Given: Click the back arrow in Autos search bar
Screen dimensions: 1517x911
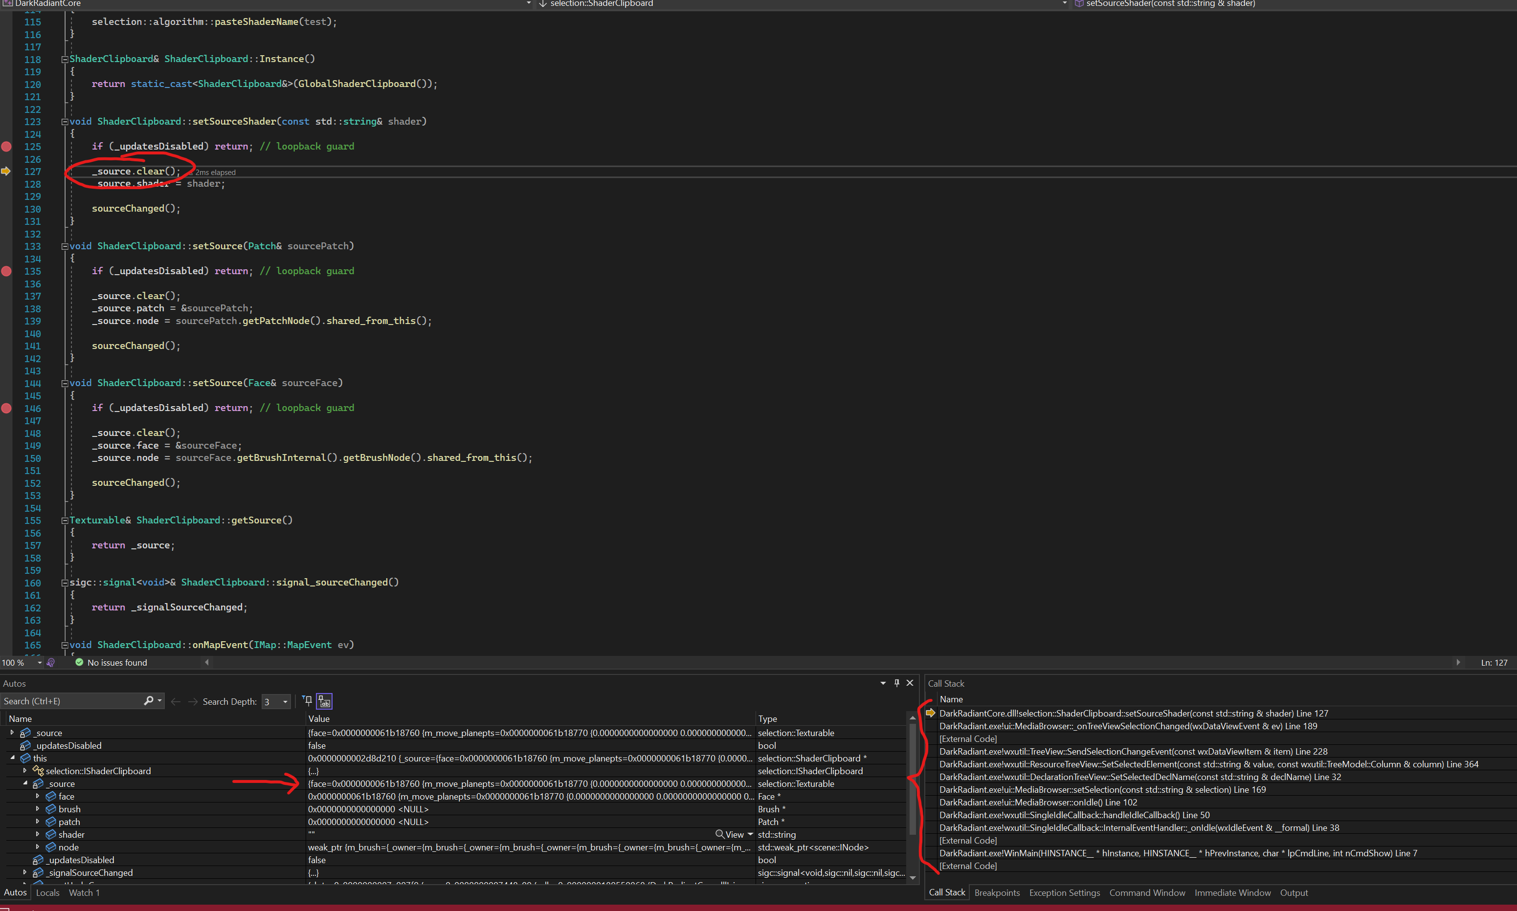Looking at the screenshot, I should click(x=176, y=701).
